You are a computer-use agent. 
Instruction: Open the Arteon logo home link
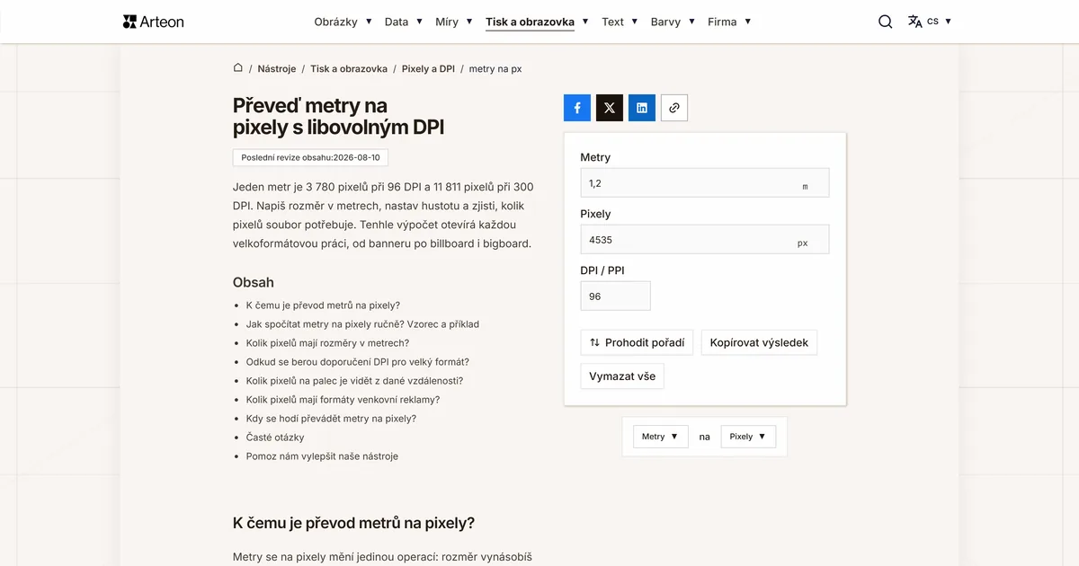pos(154,22)
